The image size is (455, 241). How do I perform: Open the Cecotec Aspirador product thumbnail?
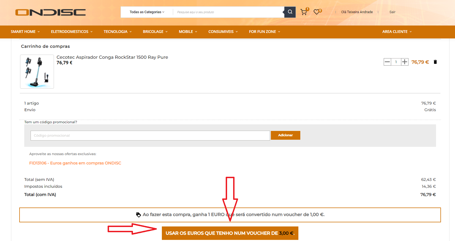[x=37, y=72]
